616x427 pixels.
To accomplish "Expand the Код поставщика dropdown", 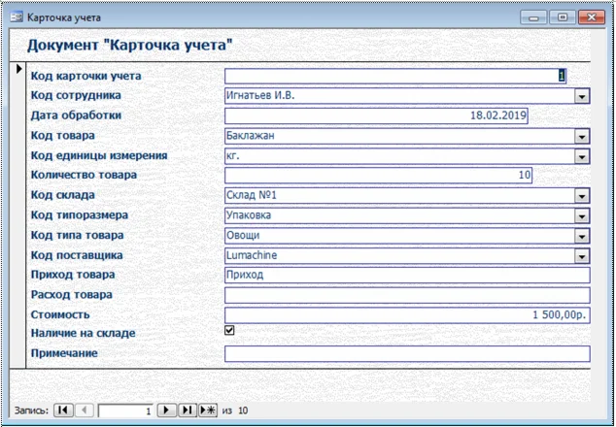I will [582, 256].
